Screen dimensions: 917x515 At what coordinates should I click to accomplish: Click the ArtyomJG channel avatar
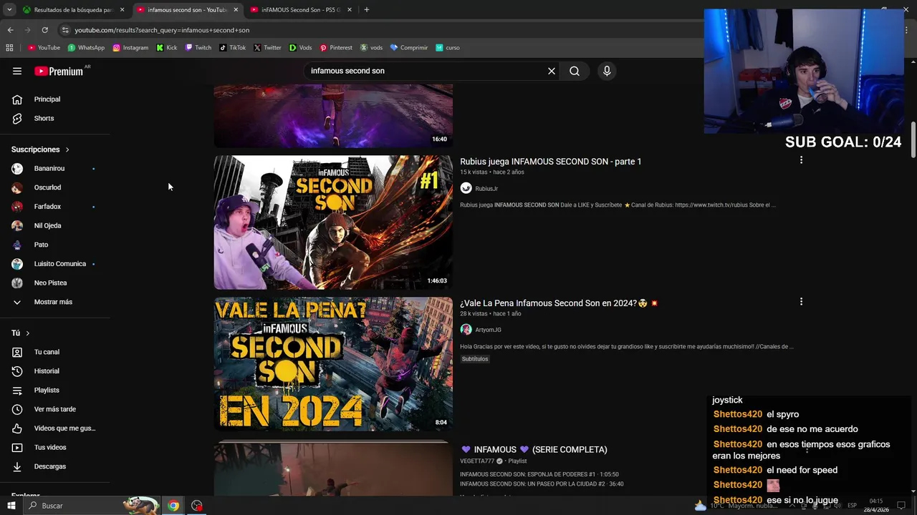466,330
